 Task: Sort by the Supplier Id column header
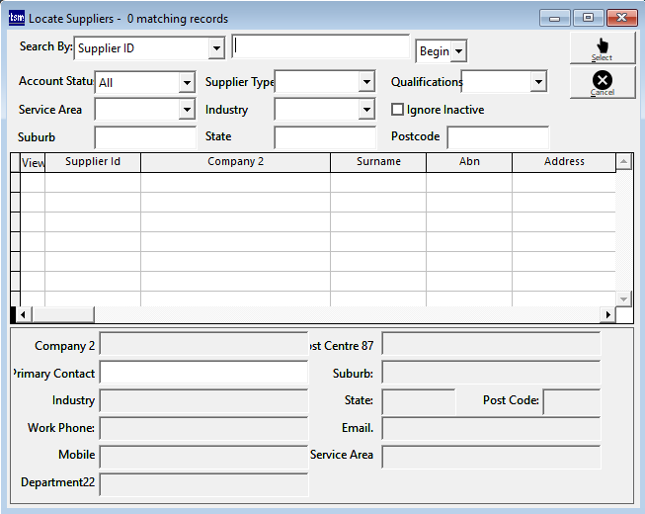point(93,162)
